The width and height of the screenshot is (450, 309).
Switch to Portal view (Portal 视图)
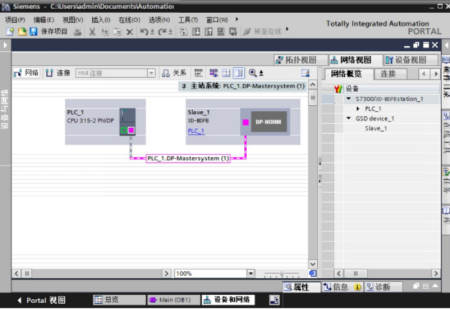(x=42, y=300)
